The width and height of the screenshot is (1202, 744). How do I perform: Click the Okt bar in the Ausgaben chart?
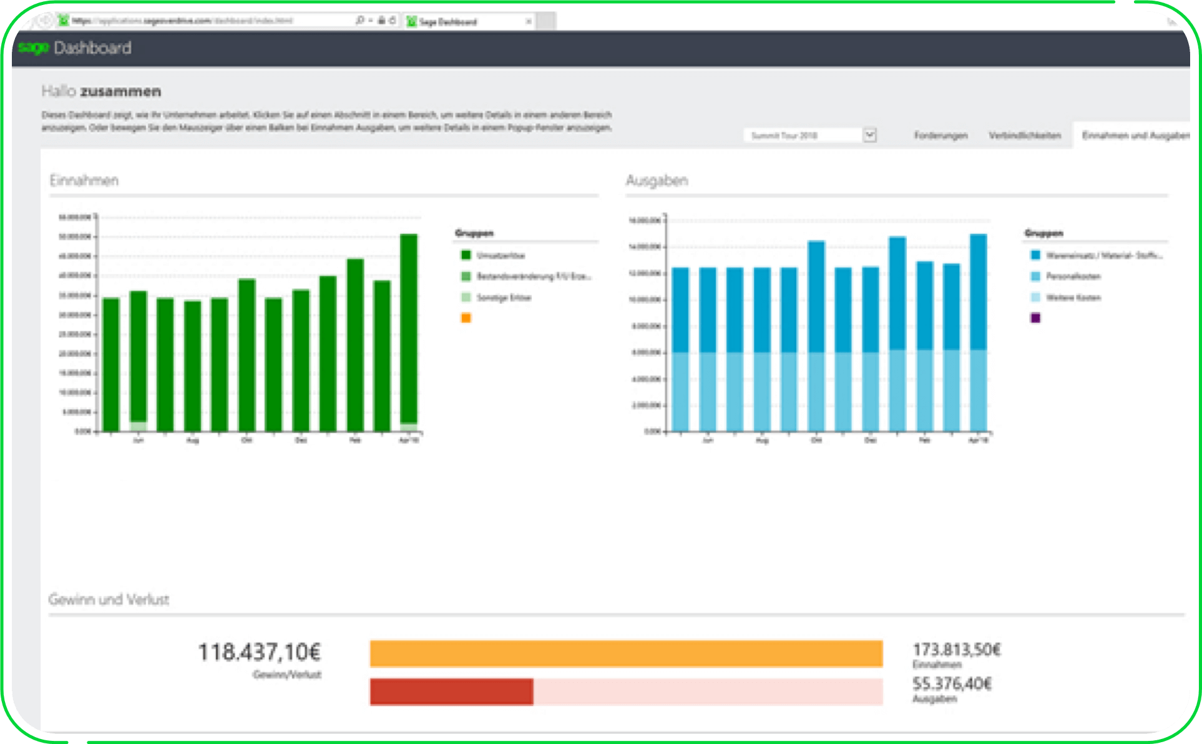816,336
